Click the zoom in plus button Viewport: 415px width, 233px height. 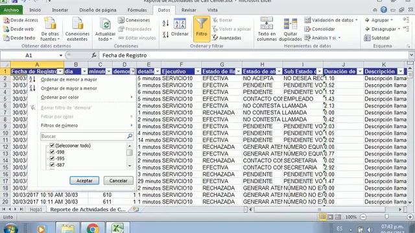point(410,217)
